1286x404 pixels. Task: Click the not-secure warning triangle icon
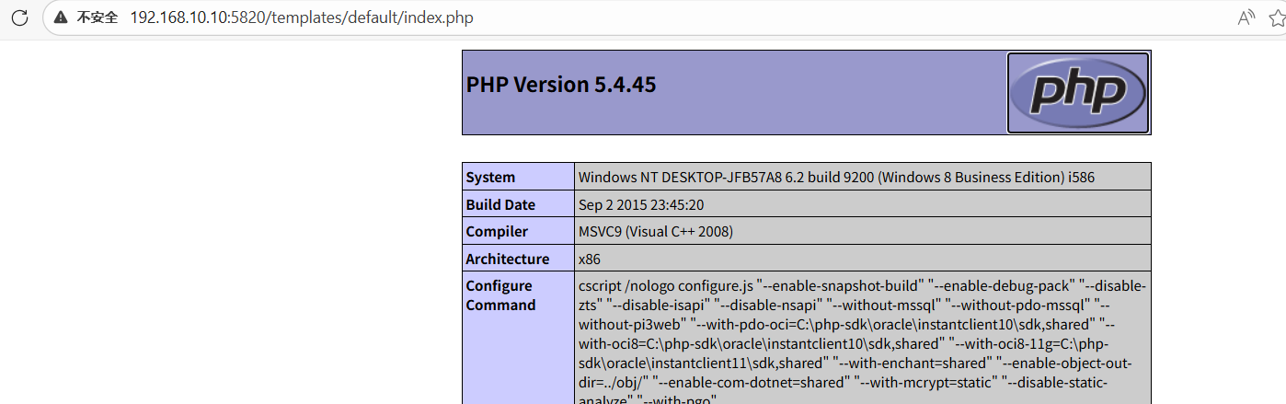(61, 17)
